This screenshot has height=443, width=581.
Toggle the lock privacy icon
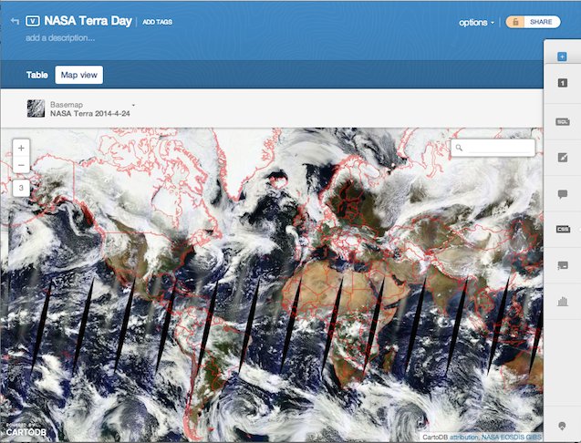515,22
